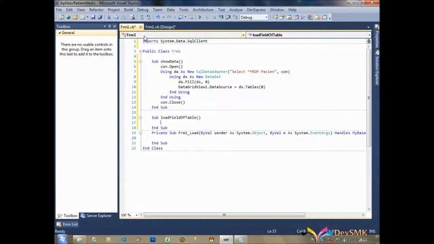Click the vertical scrollbar of the code editor
Screen dimensions: 434x244
pos(369,98)
